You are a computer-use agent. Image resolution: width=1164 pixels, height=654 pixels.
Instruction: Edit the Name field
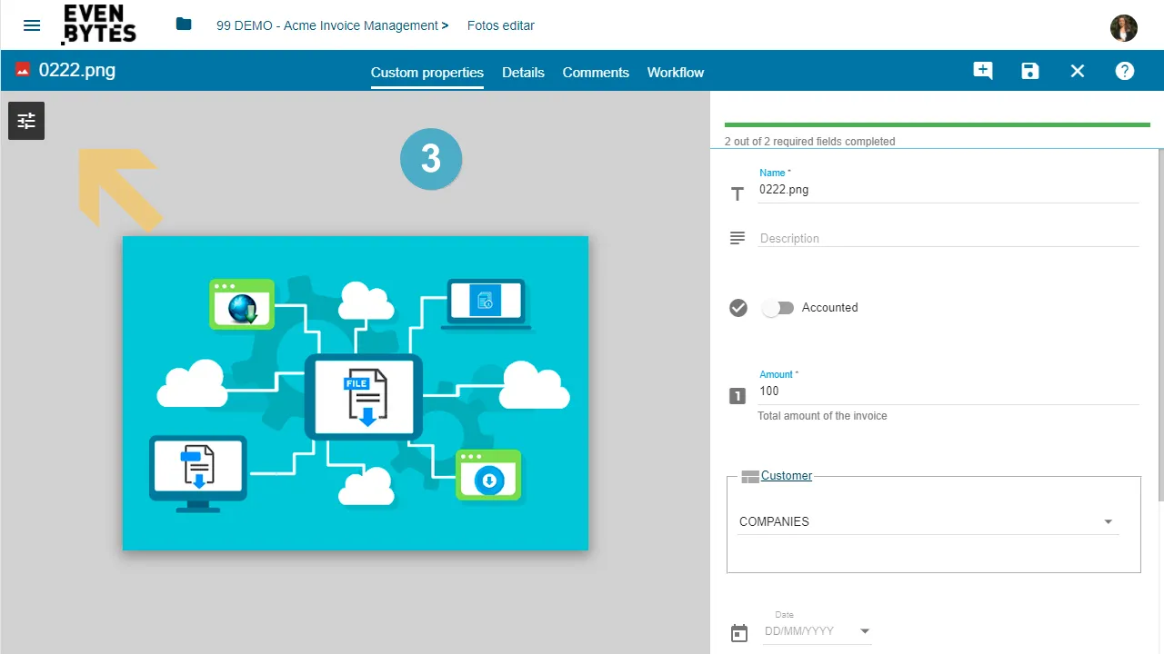pyautogui.click(x=948, y=190)
